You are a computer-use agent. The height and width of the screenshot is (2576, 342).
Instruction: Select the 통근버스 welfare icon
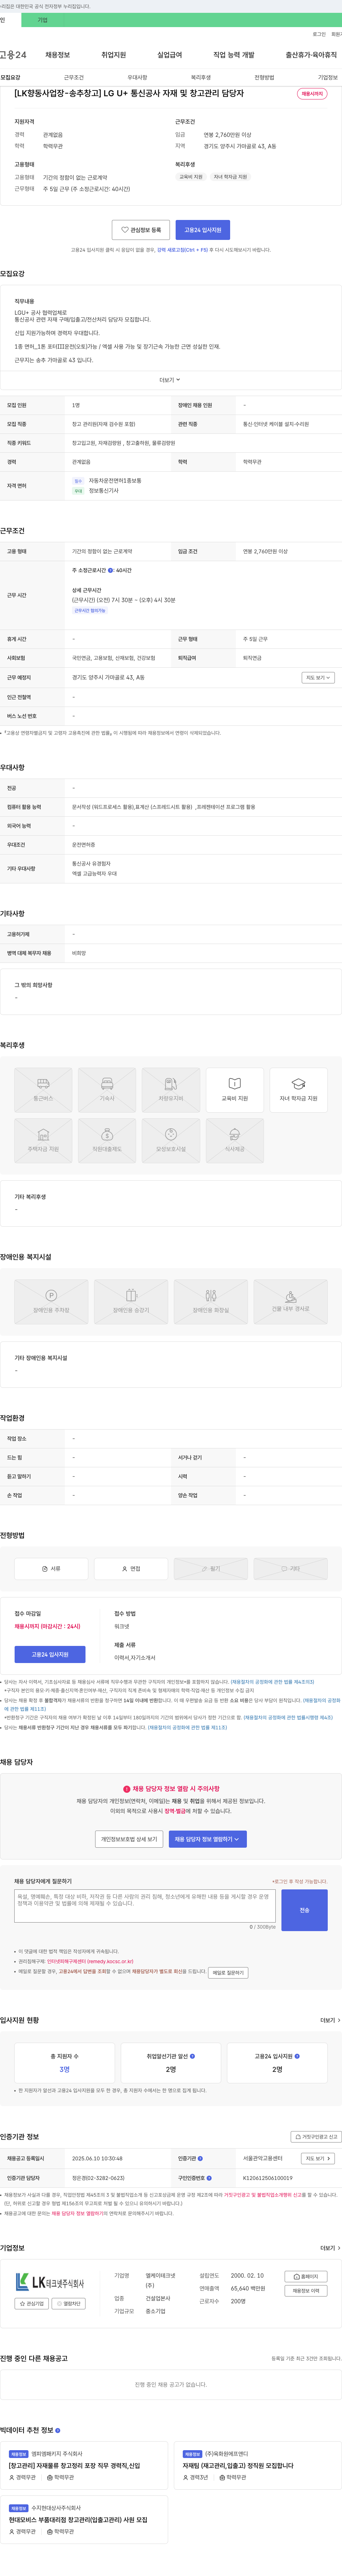43,1090
